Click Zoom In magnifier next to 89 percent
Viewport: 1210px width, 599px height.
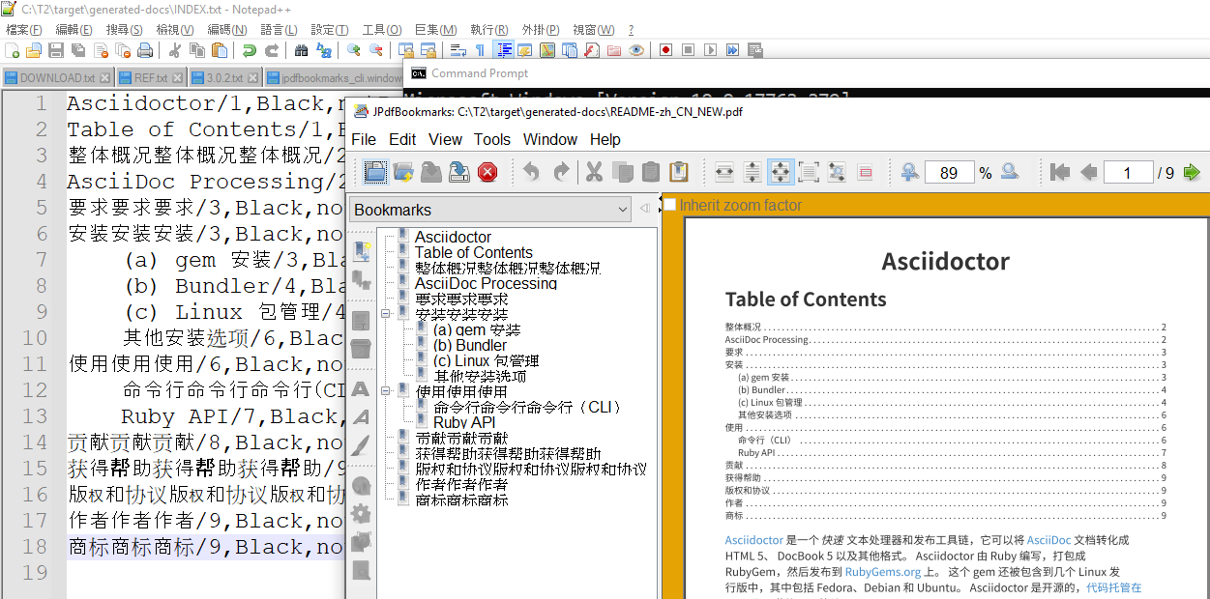[909, 172]
